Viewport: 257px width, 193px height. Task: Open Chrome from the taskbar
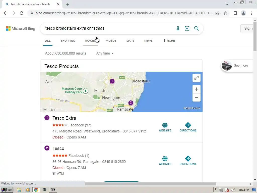(36, 190)
